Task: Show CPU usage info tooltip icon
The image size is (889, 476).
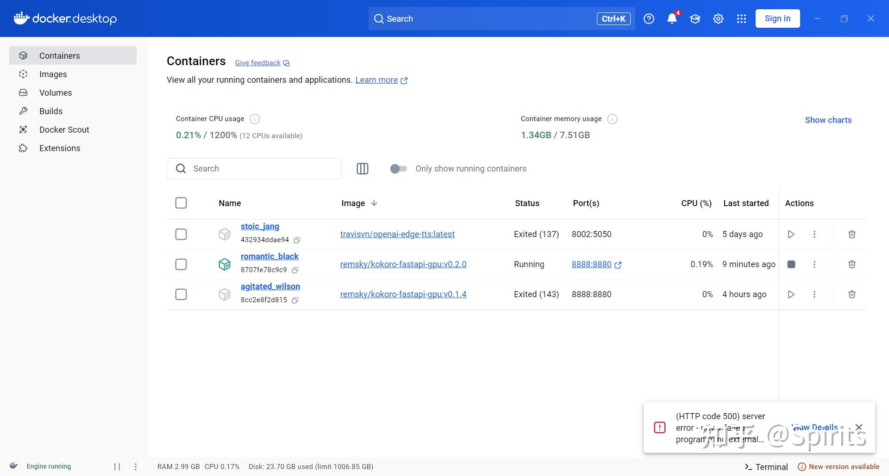Action: click(255, 119)
